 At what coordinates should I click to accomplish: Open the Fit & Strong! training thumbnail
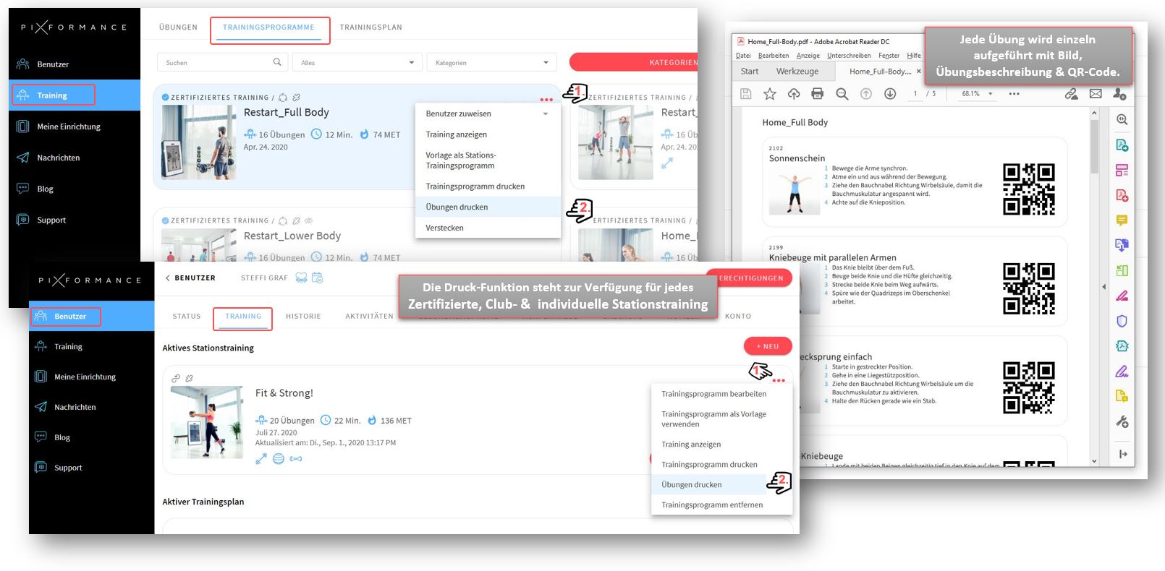(x=207, y=422)
